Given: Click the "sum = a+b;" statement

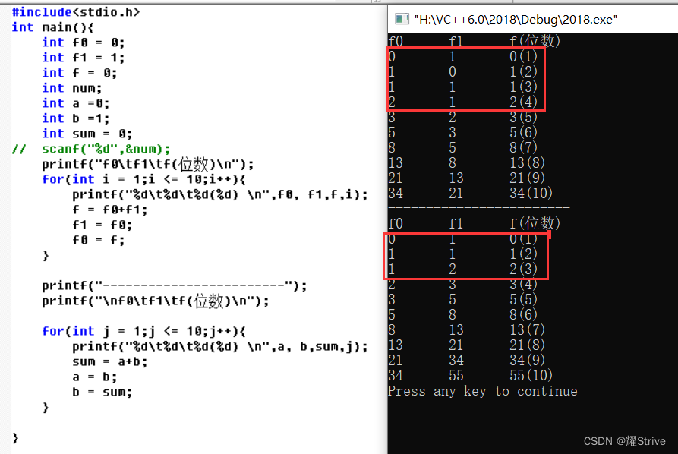Looking at the screenshot, I should click(110, 361).
